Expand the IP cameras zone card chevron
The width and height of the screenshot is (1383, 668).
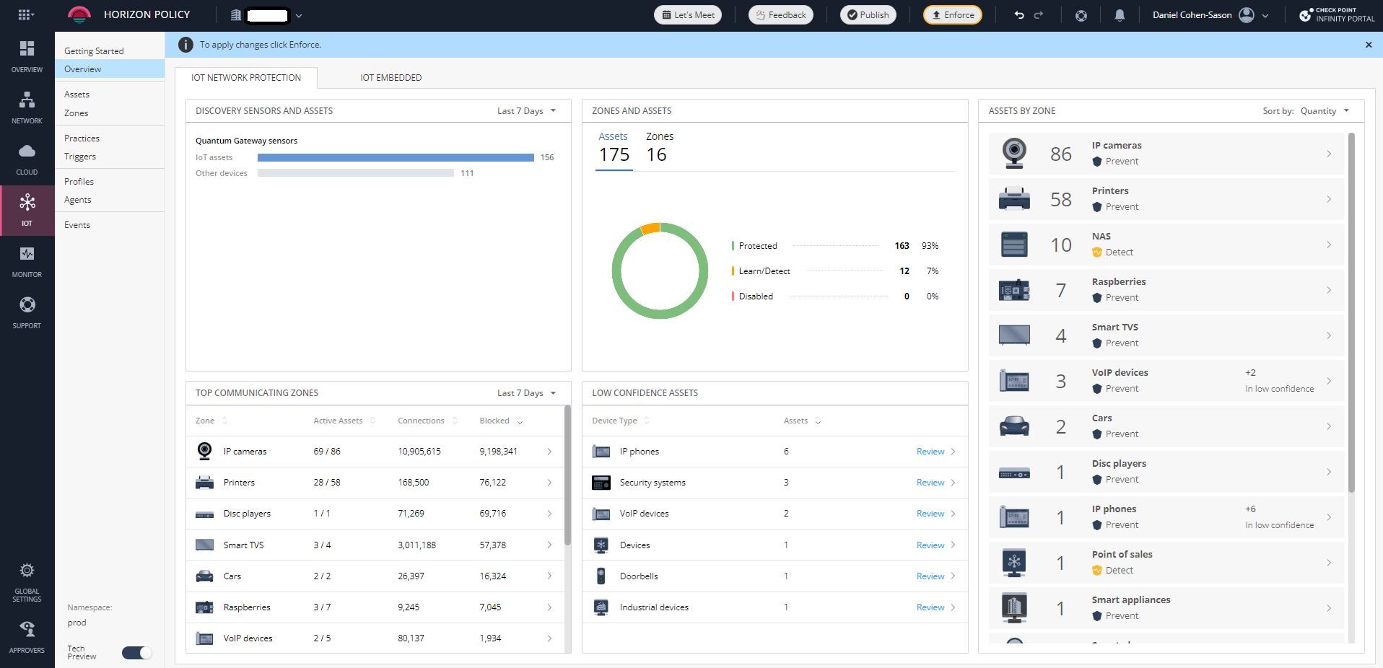tap(1329, 154)
